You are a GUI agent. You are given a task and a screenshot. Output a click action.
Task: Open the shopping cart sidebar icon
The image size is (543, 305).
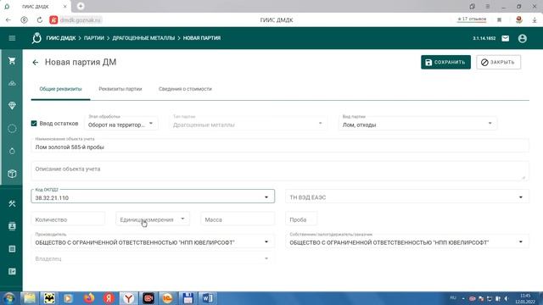[12, 61]
